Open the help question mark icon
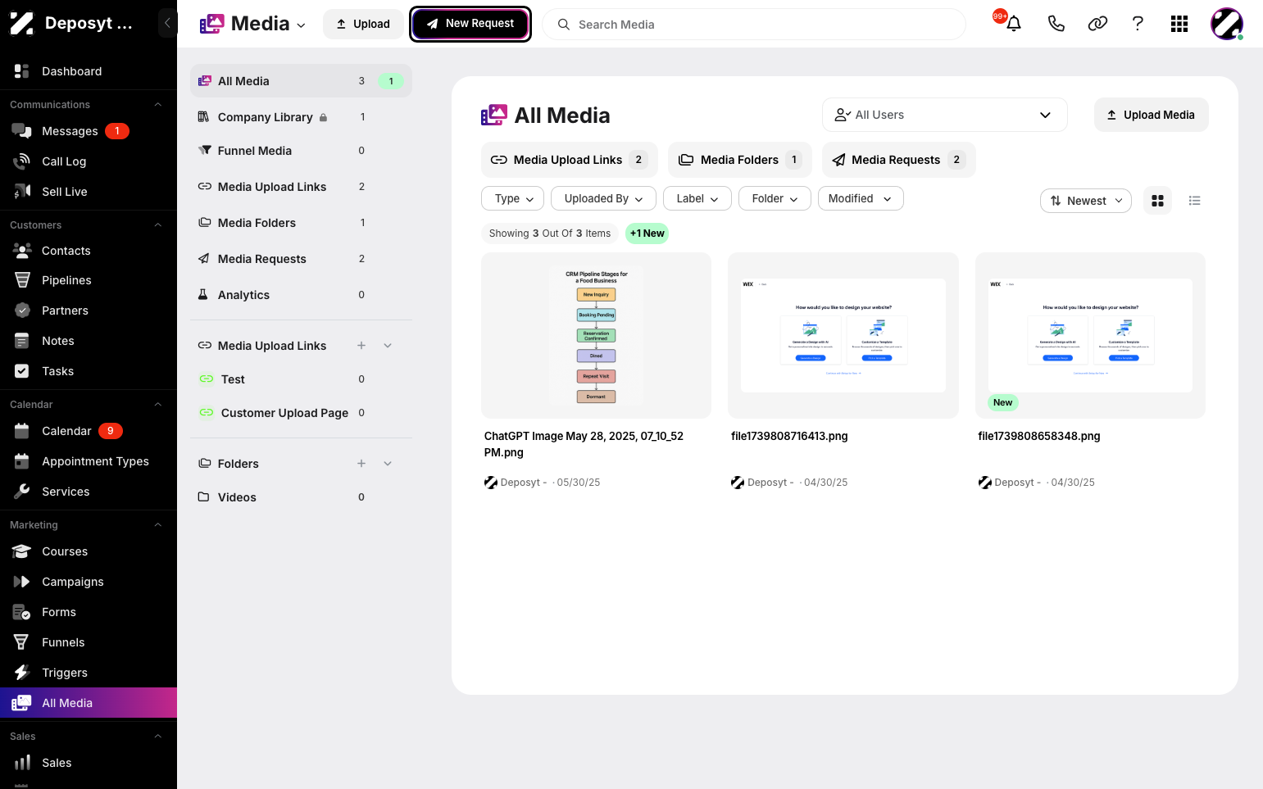Image resolution: width=1263 pixels, height=789 pixels. (x=1138, y=24)
